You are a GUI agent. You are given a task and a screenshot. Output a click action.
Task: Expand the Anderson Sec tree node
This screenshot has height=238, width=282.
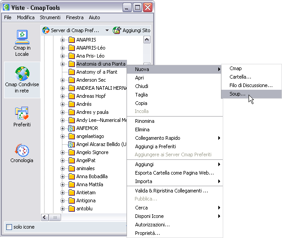[63, 80]
